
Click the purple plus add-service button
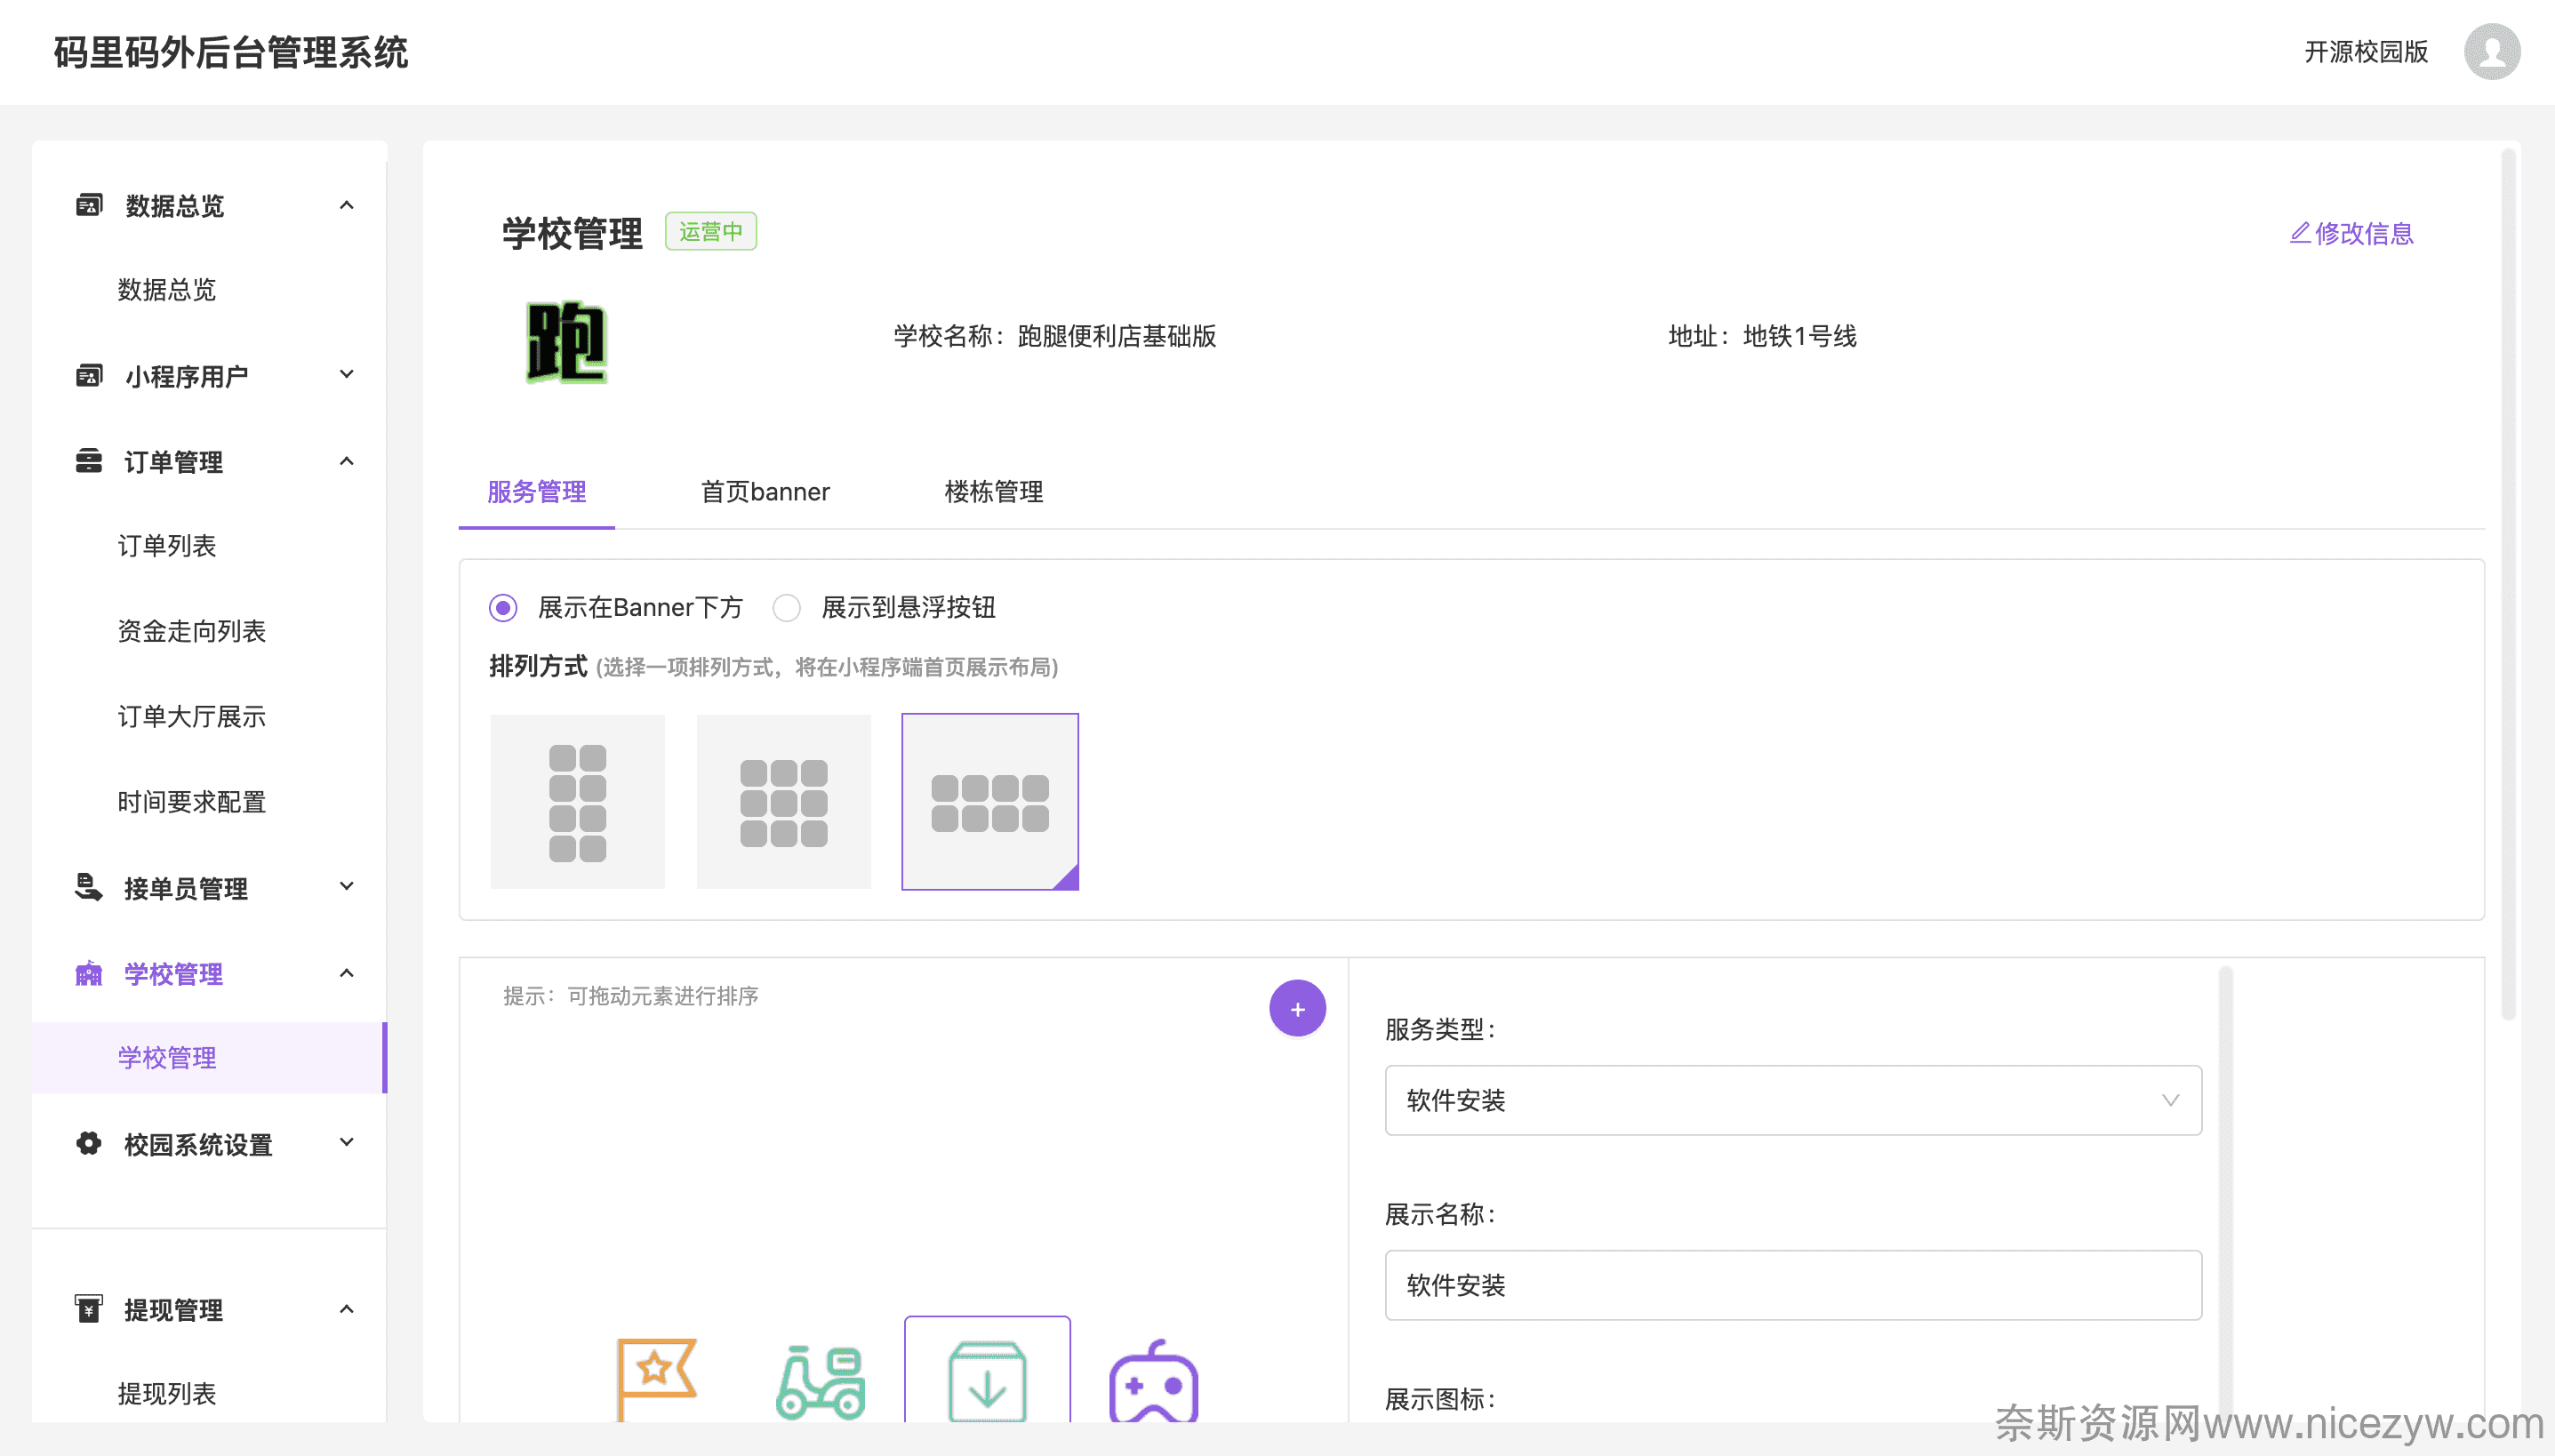click(x=1297, y=1008)
